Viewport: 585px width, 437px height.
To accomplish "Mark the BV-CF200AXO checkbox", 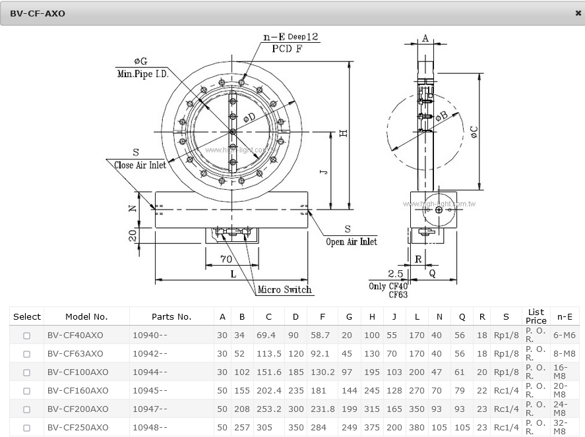I will [x=27, y=409].
